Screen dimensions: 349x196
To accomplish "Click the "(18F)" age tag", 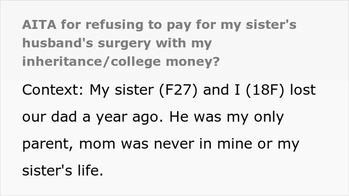I will [265, 90].
